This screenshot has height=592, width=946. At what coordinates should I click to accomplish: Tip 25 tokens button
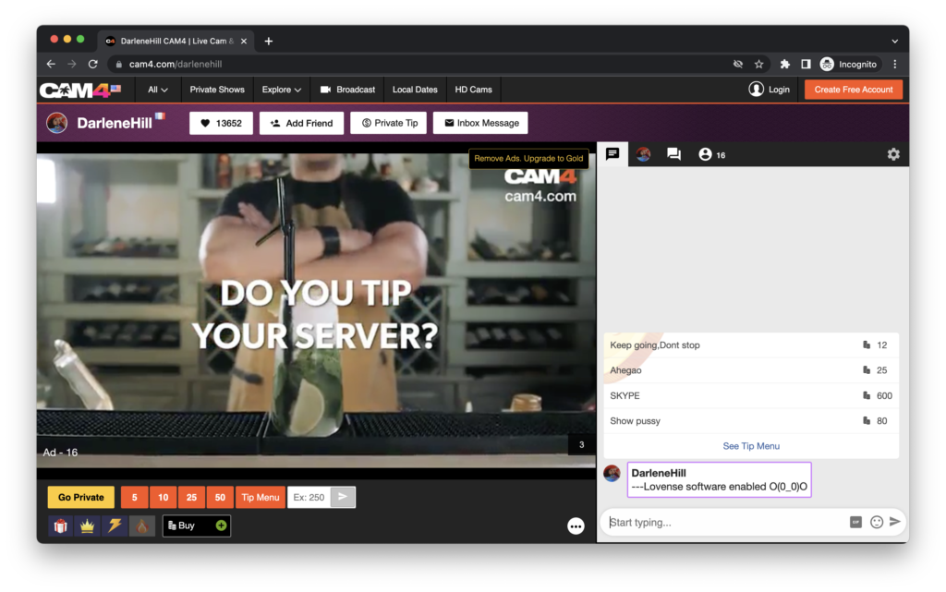pyautogui.click(x=191, y=498)
